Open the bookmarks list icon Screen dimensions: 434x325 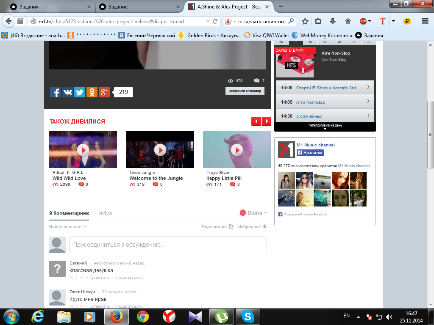(x=318, y=21)
